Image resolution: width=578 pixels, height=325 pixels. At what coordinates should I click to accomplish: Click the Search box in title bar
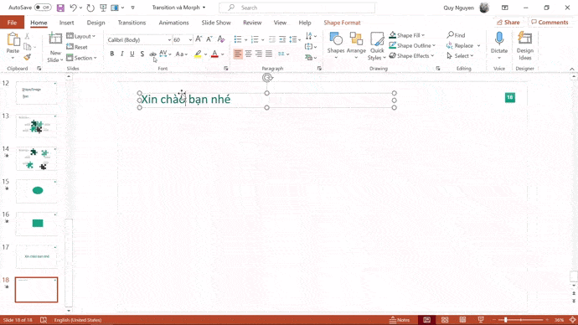pos(297,8)
